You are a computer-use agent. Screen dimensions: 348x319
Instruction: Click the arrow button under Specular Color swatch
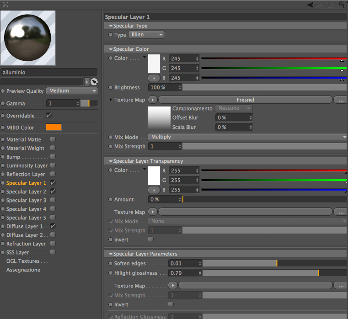tap(154, 78)
